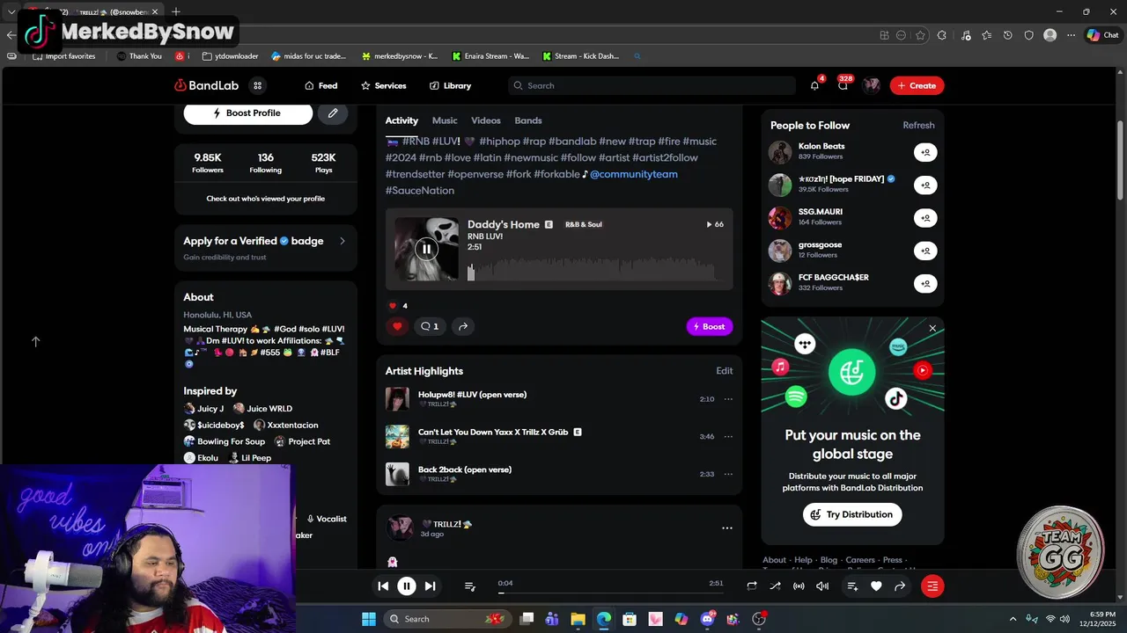Open the Holupw8! #LUV track thumbnail

point(397,399)
